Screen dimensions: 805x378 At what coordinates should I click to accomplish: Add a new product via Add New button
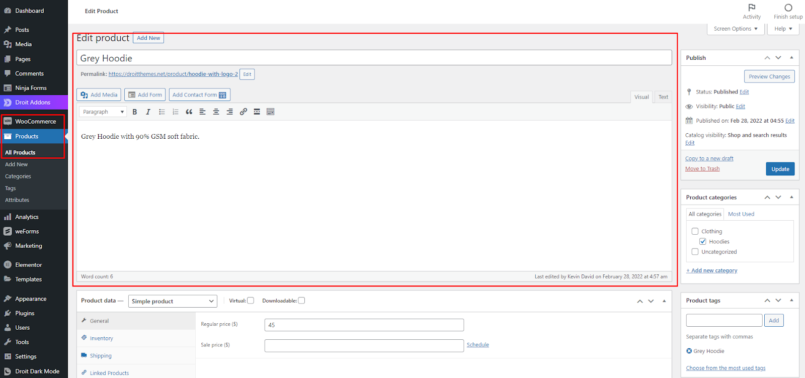(x=148, y=38)
